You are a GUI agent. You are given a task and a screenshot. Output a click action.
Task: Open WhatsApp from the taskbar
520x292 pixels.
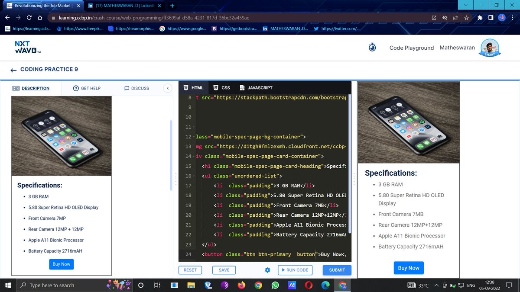point(275,286)
